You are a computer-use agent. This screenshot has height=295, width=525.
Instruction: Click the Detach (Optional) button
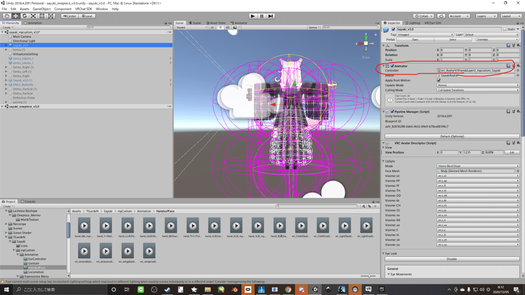point(452,136)
